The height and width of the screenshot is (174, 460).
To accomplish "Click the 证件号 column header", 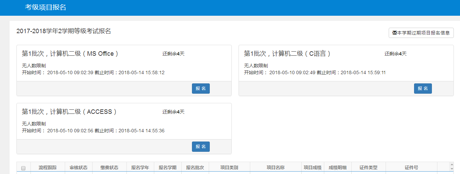I will pos(411,168).
